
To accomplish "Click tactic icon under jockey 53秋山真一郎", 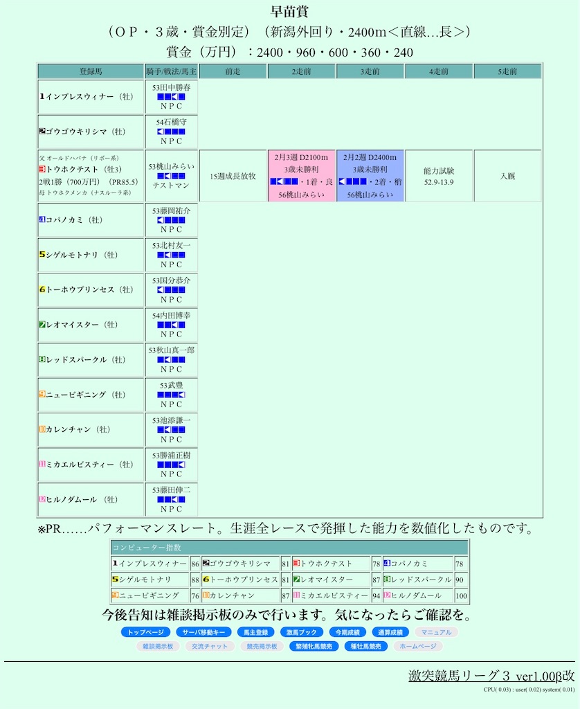I will tap(172, 360).
